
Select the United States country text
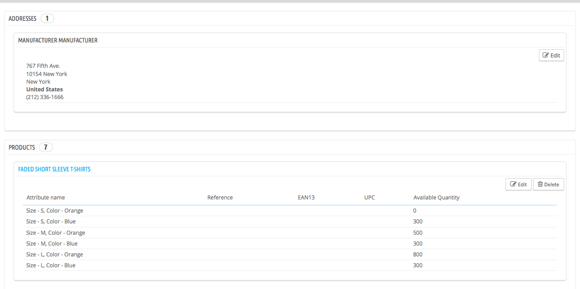point(44,89)
